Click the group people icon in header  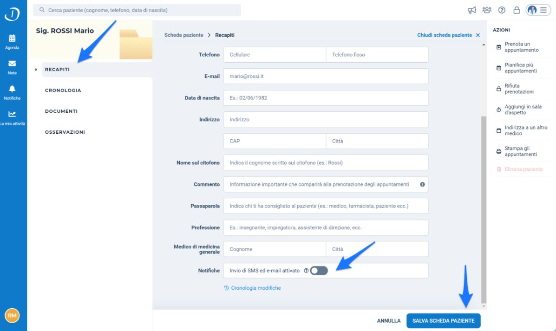(487, 10)
